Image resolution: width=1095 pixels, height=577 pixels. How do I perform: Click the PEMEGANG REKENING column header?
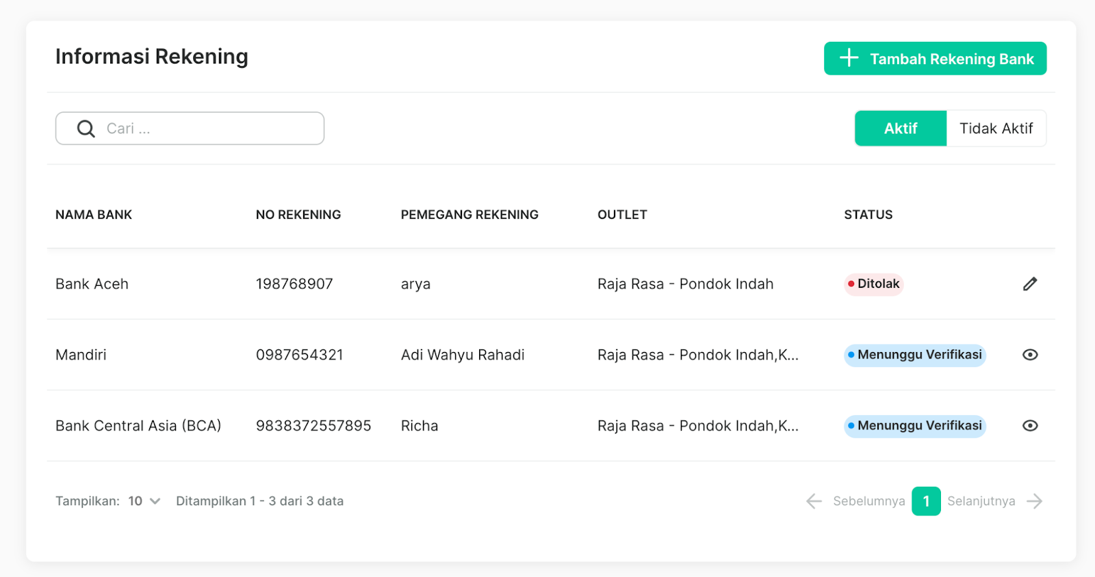click(x=469, y=215)
